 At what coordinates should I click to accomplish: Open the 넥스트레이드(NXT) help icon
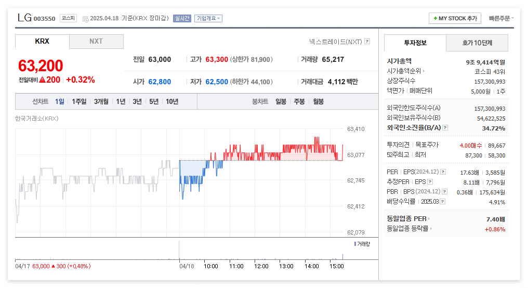(367, 42)
